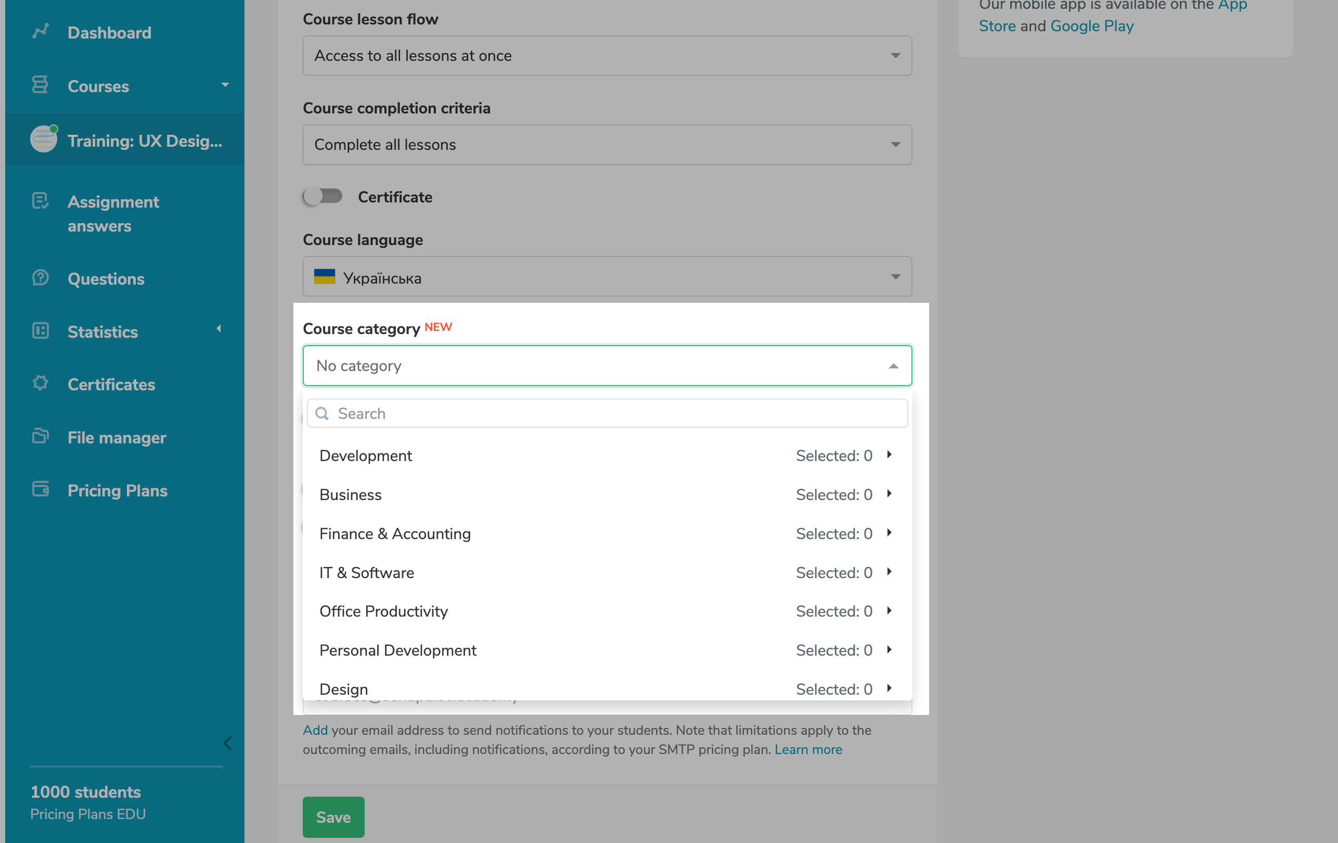Toggle the Certificate switch
This screenshot has height=843, width=1338.
pos(323,196)
